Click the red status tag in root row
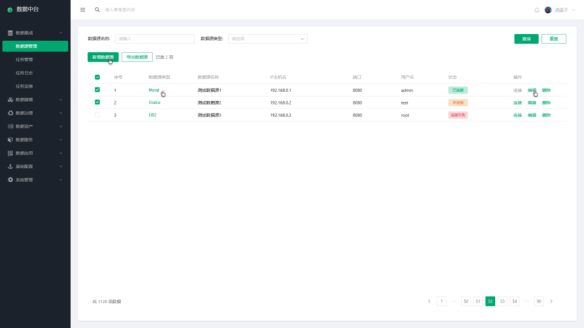The width and height of the screenshot is (584, 328). tap(457, 115)
